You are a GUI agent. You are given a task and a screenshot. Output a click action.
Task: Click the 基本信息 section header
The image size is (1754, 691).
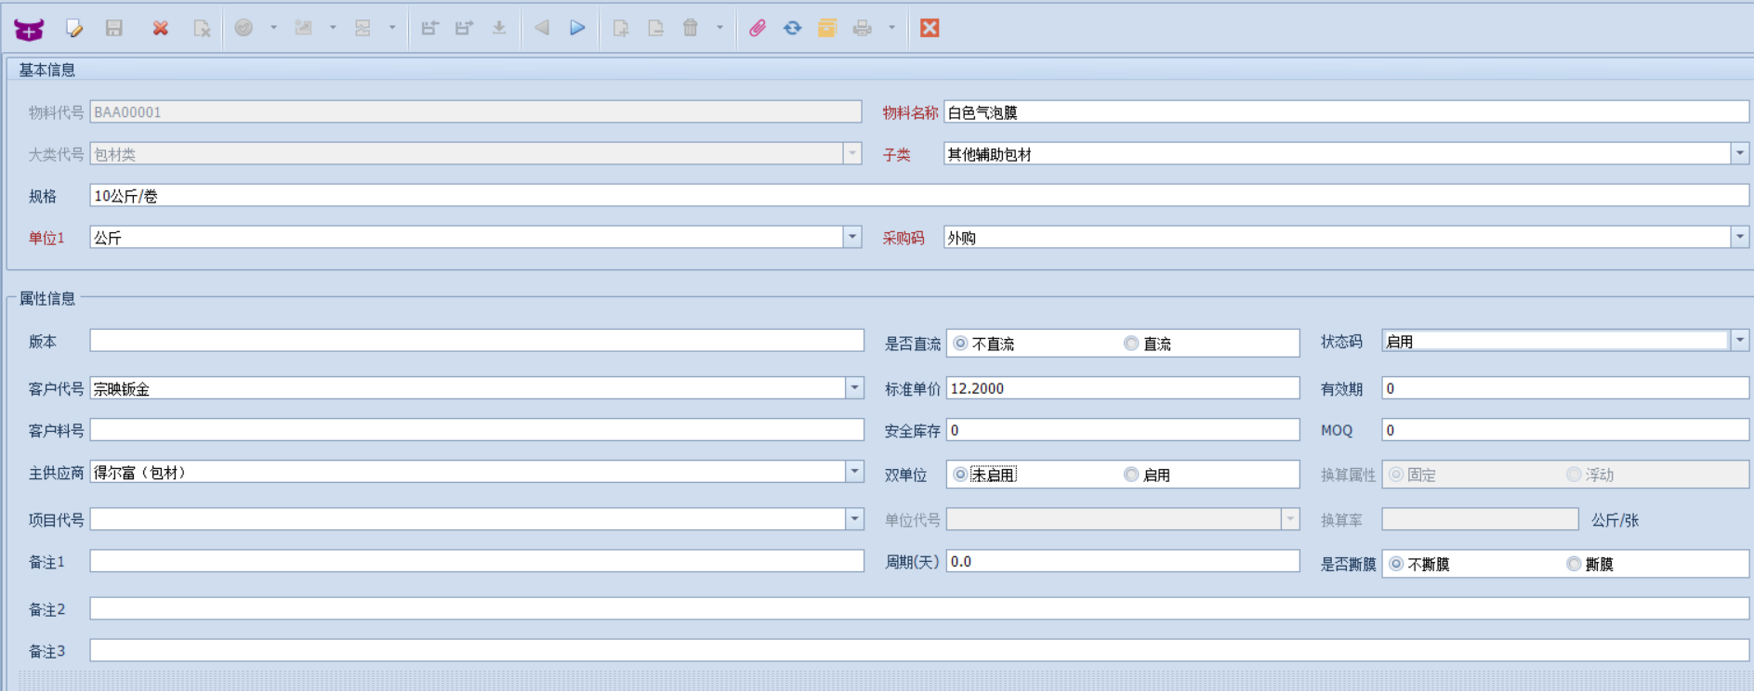click(47, 71)
